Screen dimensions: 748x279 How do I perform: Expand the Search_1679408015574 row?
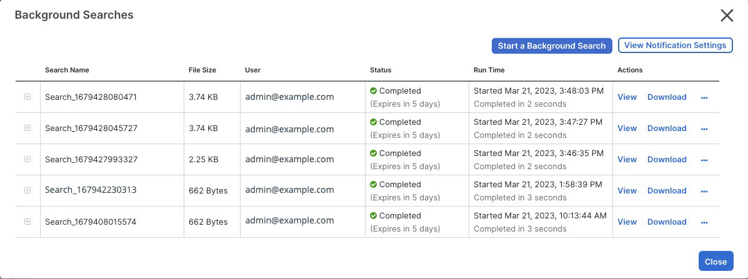(27, 222)
